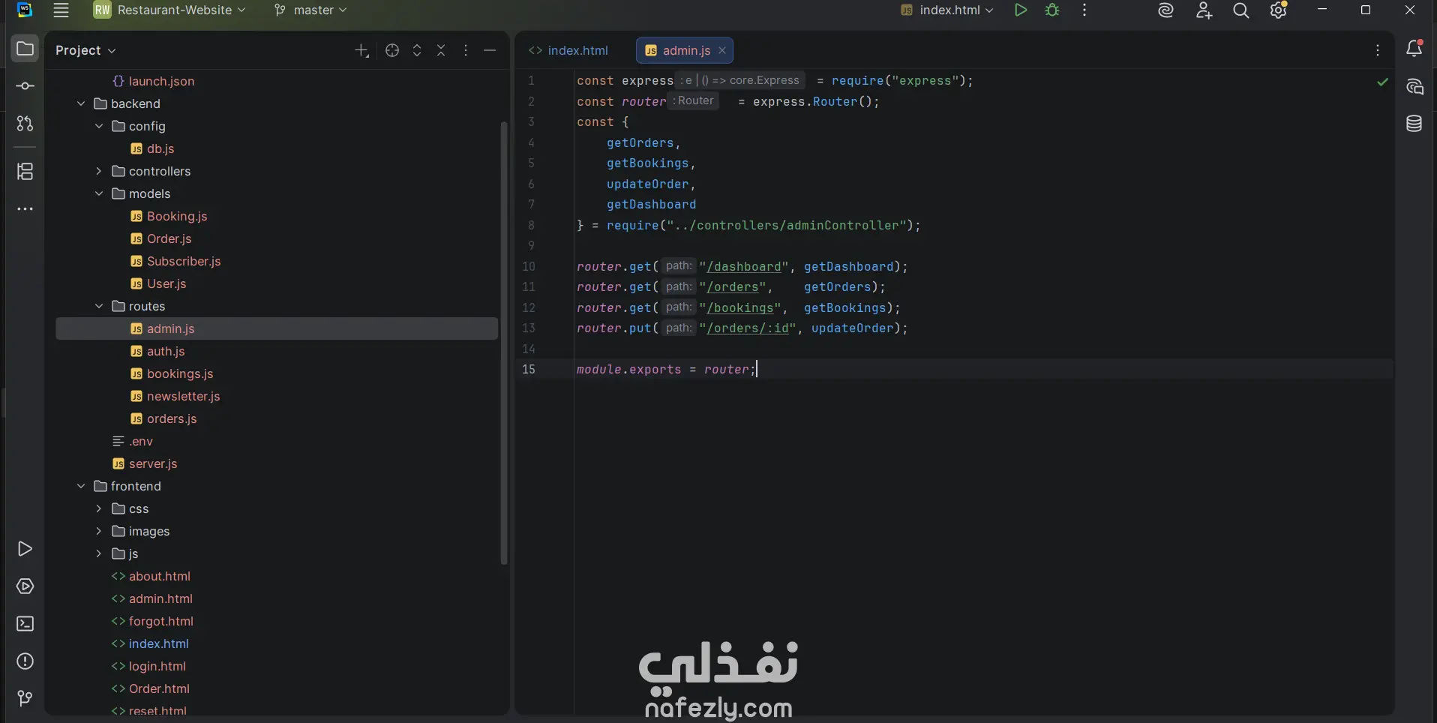
Task: Click the "/orders/:id" route path
Action: coord(747,328)
